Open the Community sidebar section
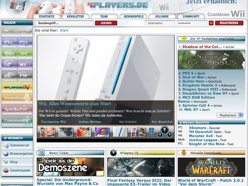Image resolution: width=248 pixels, height=186 pixels. pos(17,121)
